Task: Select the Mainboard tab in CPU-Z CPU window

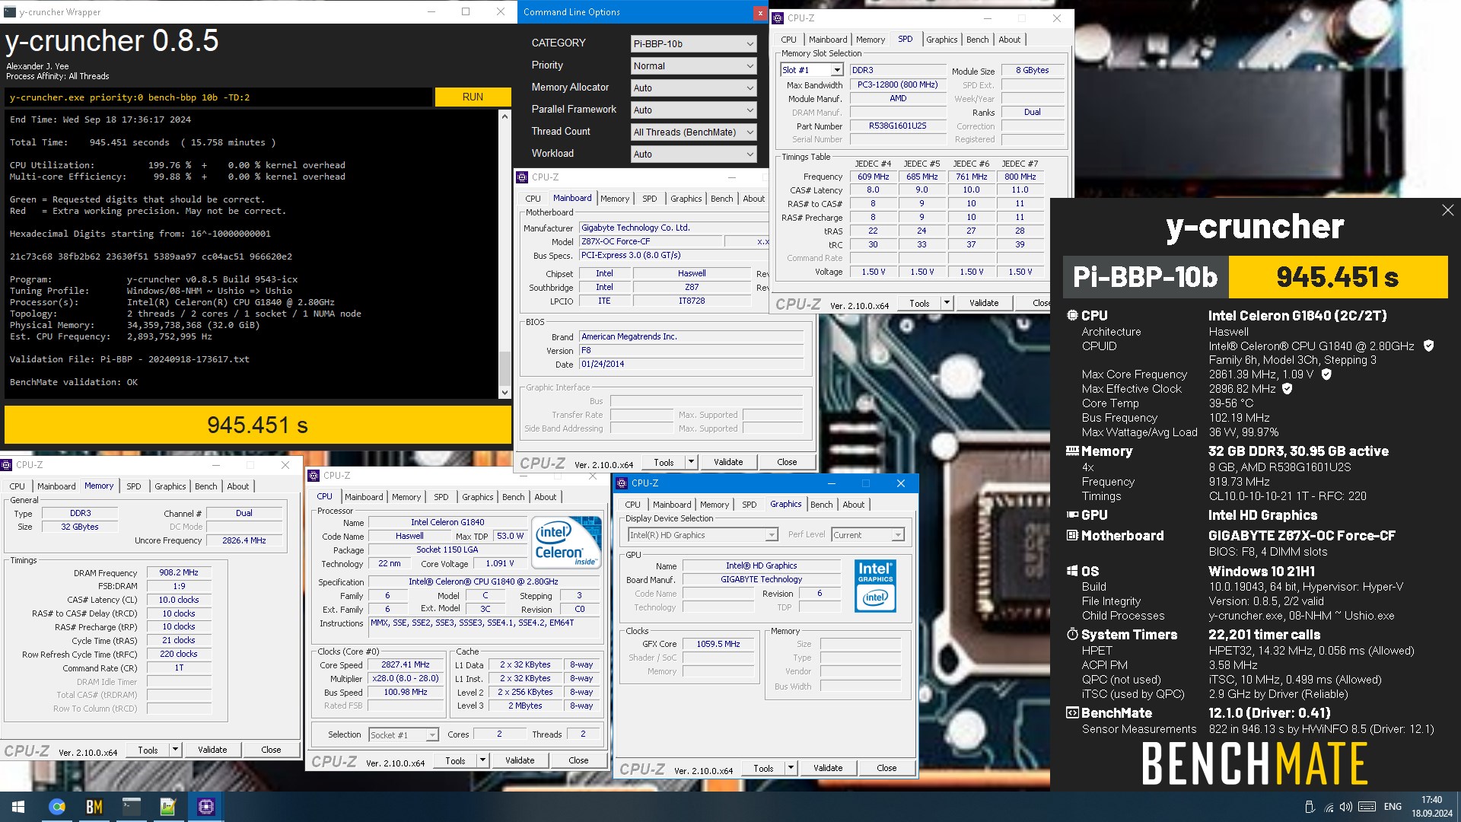Action: (364, 497)
